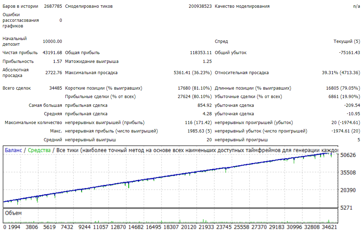Select the label Всего сделок
The image size is (363, 233).
pos(17,88)
